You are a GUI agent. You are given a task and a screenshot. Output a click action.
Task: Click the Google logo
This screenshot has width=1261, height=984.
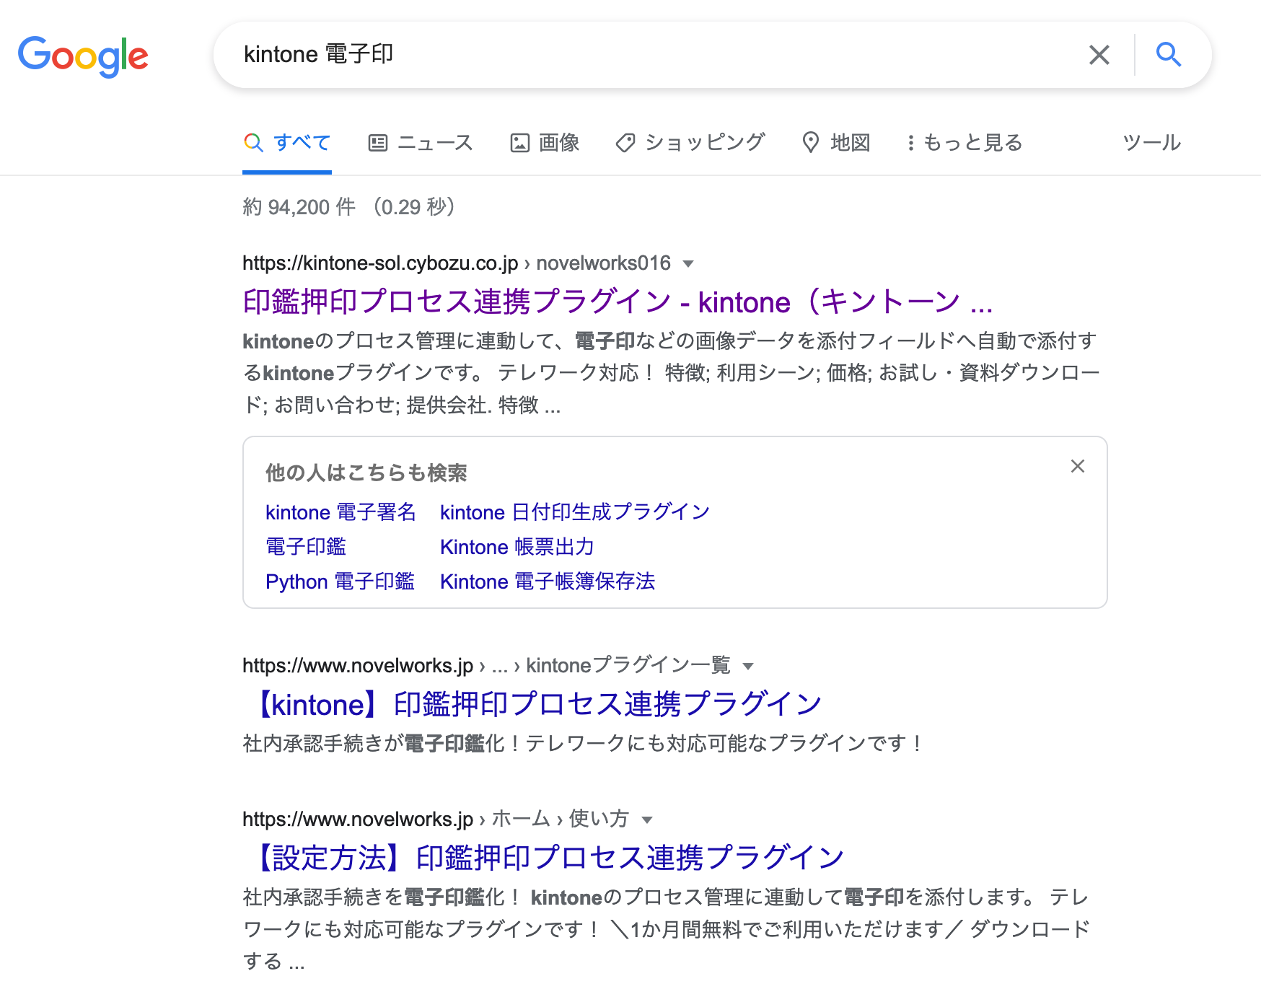[x=83, y=56]
